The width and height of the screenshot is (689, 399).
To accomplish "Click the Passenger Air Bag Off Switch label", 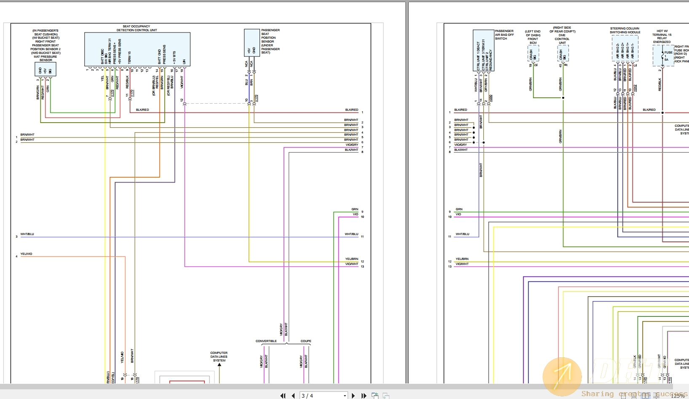I will click(x=504, y=35).
